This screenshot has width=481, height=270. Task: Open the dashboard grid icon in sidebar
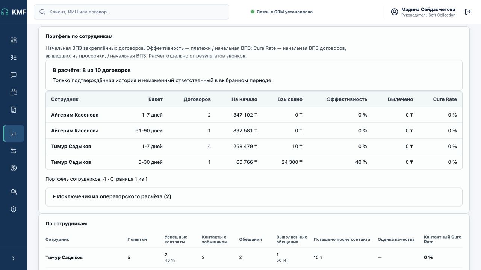coord(14,40)
